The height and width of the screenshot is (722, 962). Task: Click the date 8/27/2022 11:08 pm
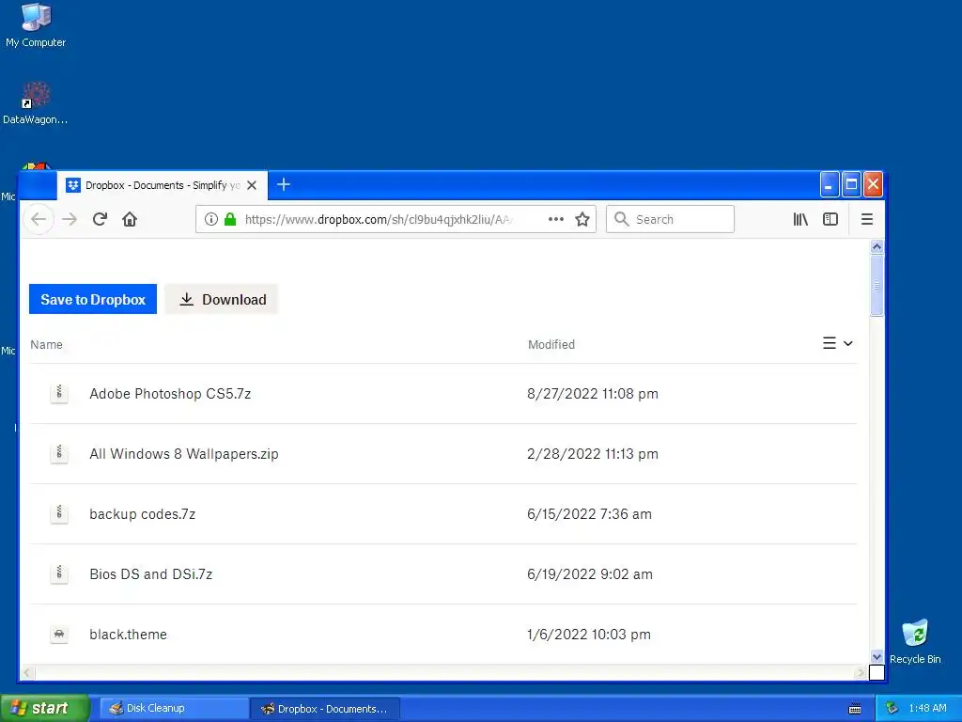point(593,394)
